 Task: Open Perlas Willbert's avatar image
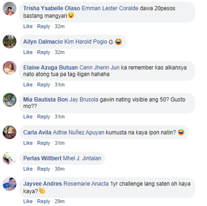pyautogui.click(x=9, y=158)
